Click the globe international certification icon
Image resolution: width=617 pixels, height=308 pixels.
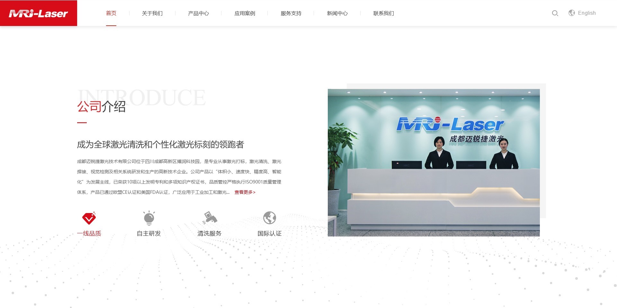(270, 218)
